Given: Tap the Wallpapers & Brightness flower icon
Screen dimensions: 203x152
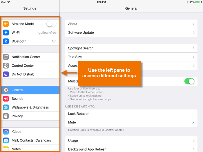Looking at the screenshot, I should [x=6, y=107].
